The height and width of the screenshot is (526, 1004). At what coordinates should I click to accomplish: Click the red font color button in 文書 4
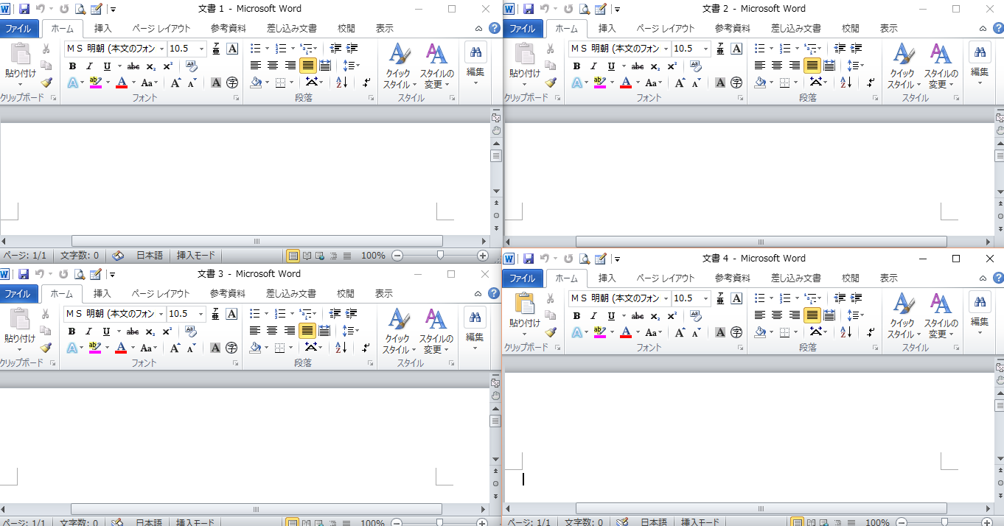tap(626, 332)
